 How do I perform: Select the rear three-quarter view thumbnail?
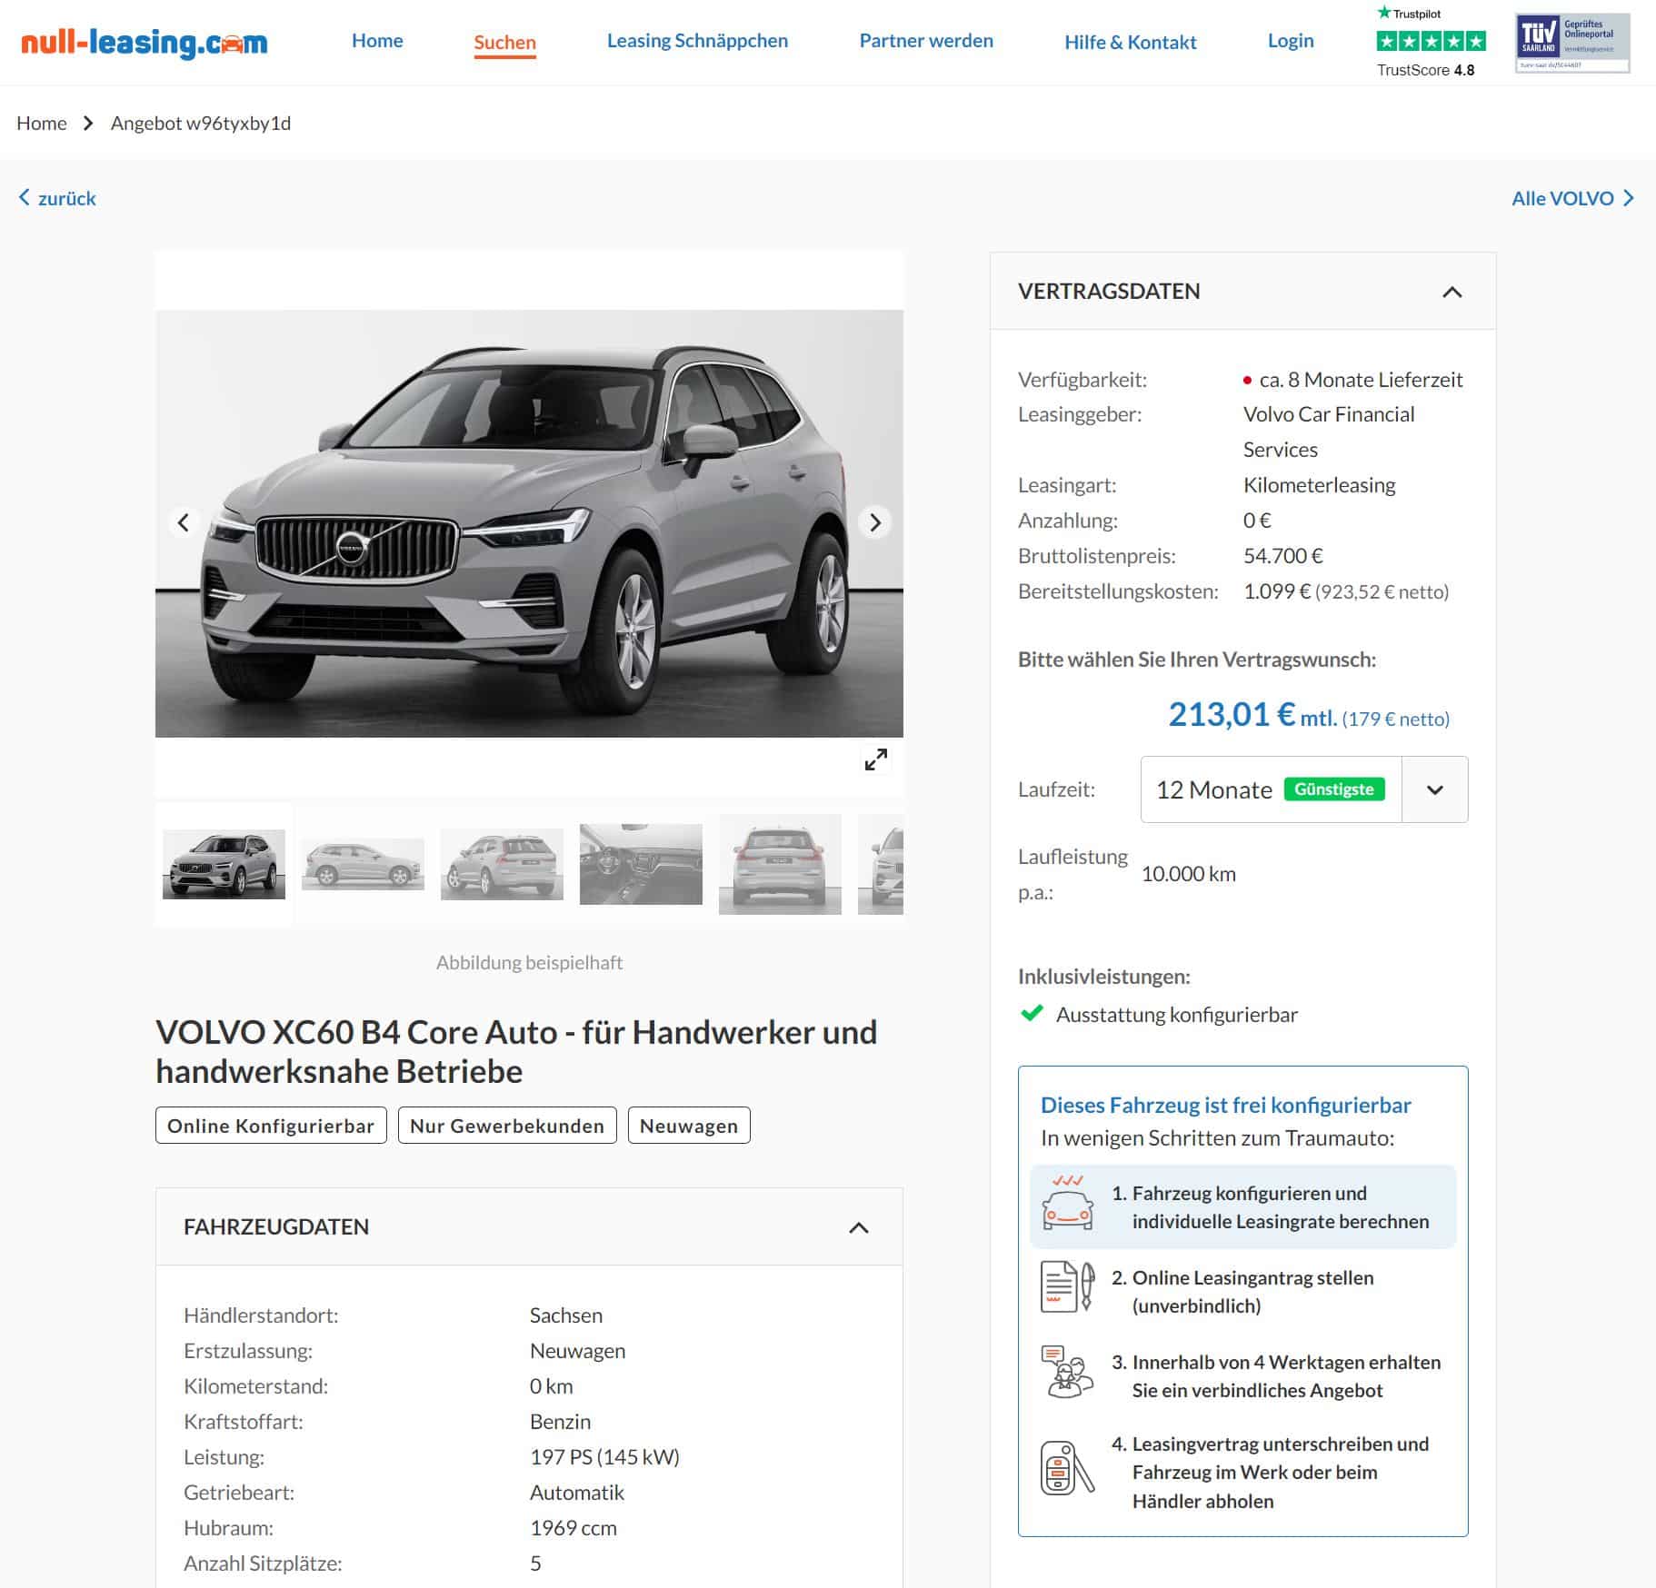pos(502,864)
